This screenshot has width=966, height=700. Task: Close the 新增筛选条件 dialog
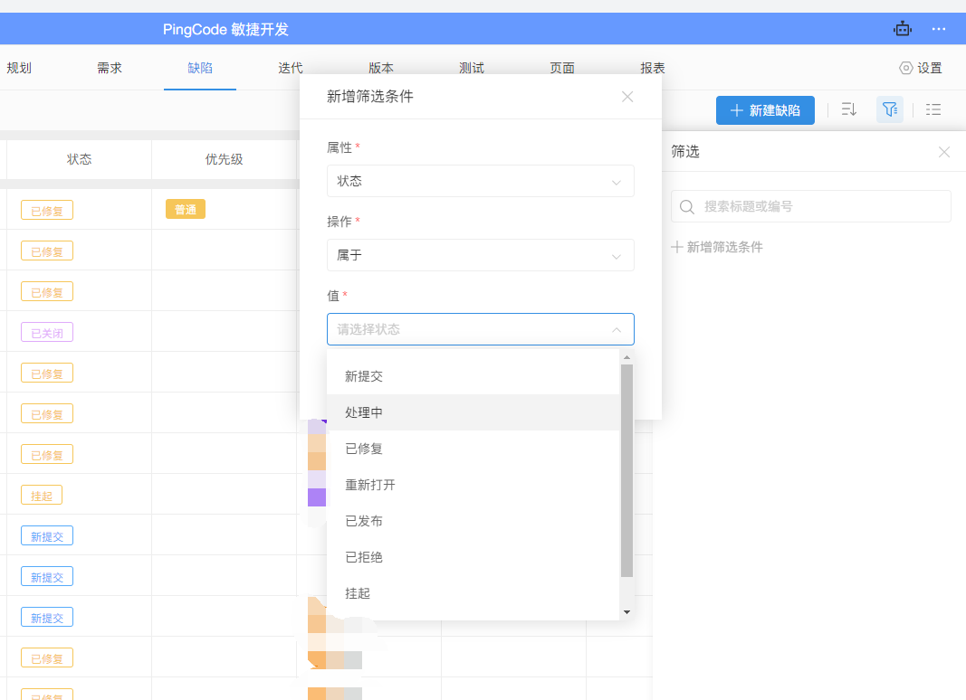click(627, 97)
